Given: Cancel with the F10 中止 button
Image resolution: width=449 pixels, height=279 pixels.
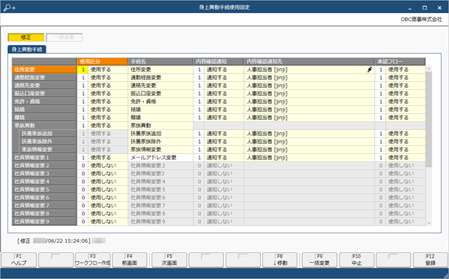Looking at the screenshot, I should [357, 260].
